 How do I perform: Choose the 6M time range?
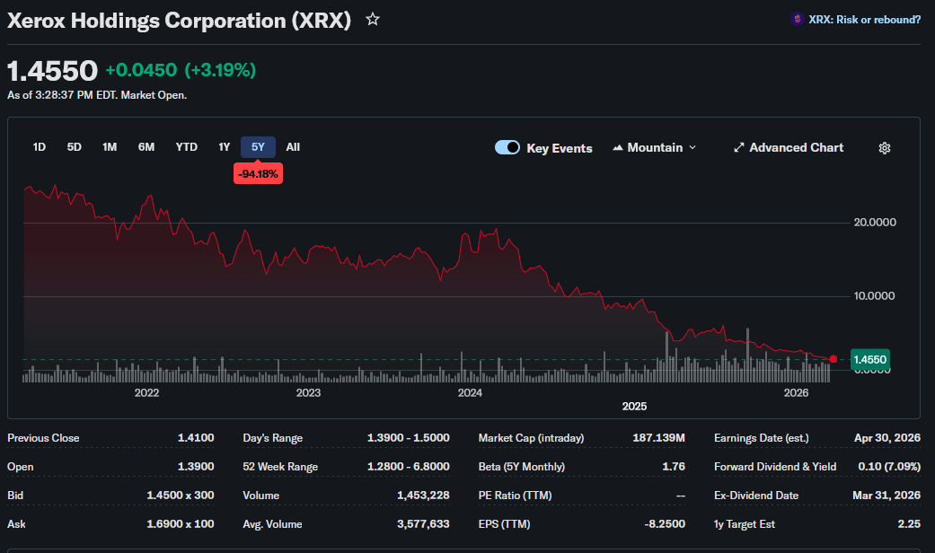pos(146,147)
